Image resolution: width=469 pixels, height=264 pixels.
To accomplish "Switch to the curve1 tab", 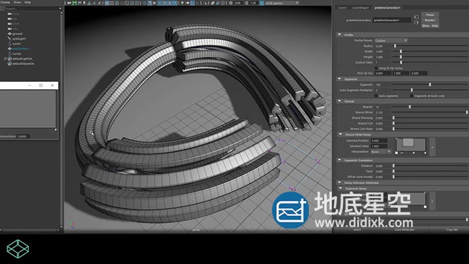I will tap(342, 8).
